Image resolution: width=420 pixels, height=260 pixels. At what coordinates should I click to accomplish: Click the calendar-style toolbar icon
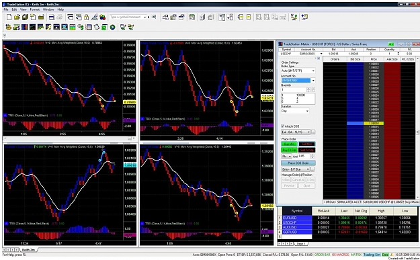[x=192, y=17]
